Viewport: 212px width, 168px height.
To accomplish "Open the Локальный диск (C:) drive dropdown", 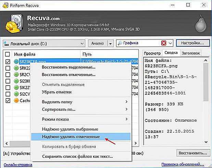I will (82, 44).
